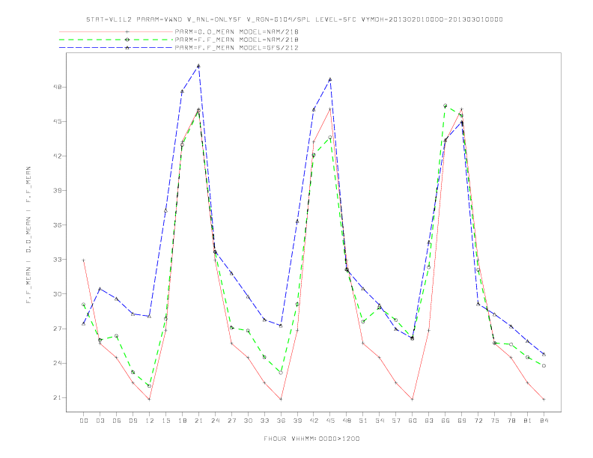Screen dimensions: 593x458
Task: Click y-axis tick label 36
Action: pos(58,225)
